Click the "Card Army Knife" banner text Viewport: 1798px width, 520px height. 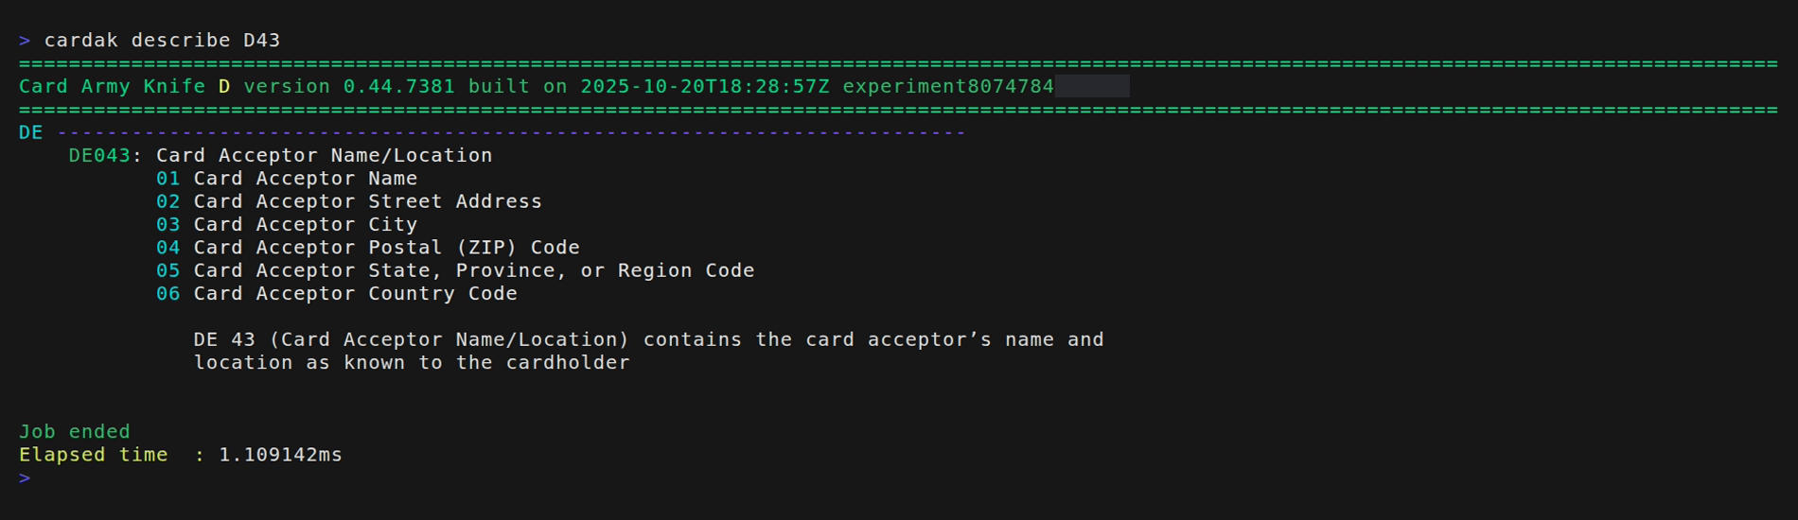[112, 87]
